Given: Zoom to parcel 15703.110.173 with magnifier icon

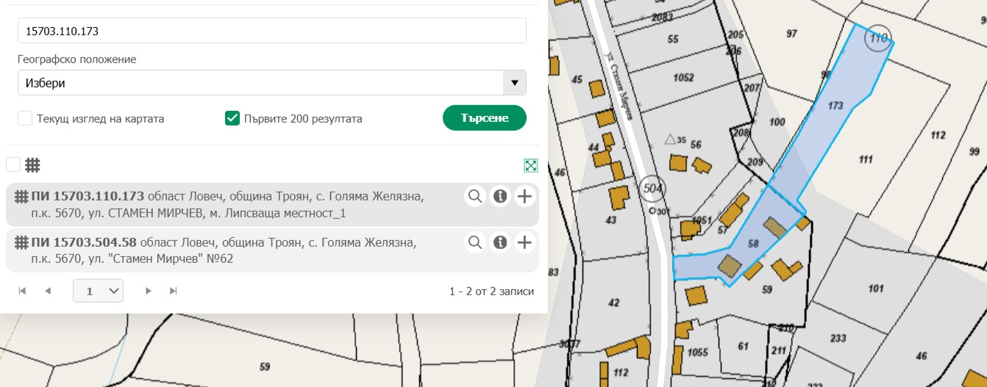Looking at the screenshot, I should point(475,196).
